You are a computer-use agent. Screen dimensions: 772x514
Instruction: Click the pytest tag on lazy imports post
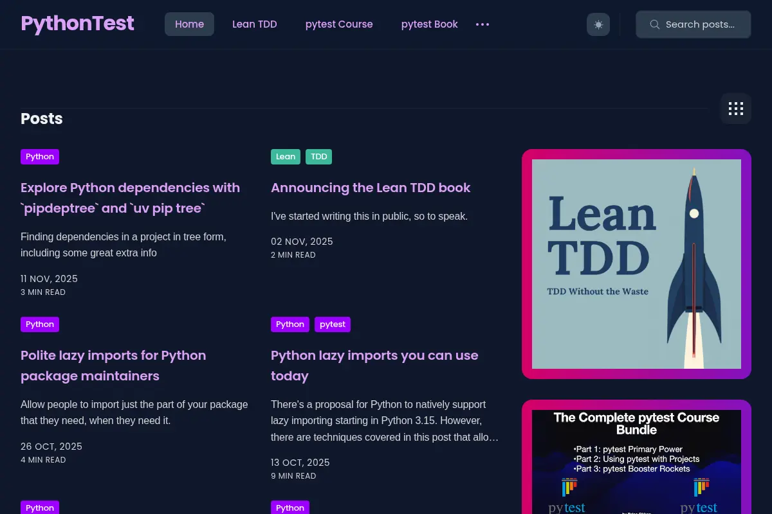[x=333, y=324]
